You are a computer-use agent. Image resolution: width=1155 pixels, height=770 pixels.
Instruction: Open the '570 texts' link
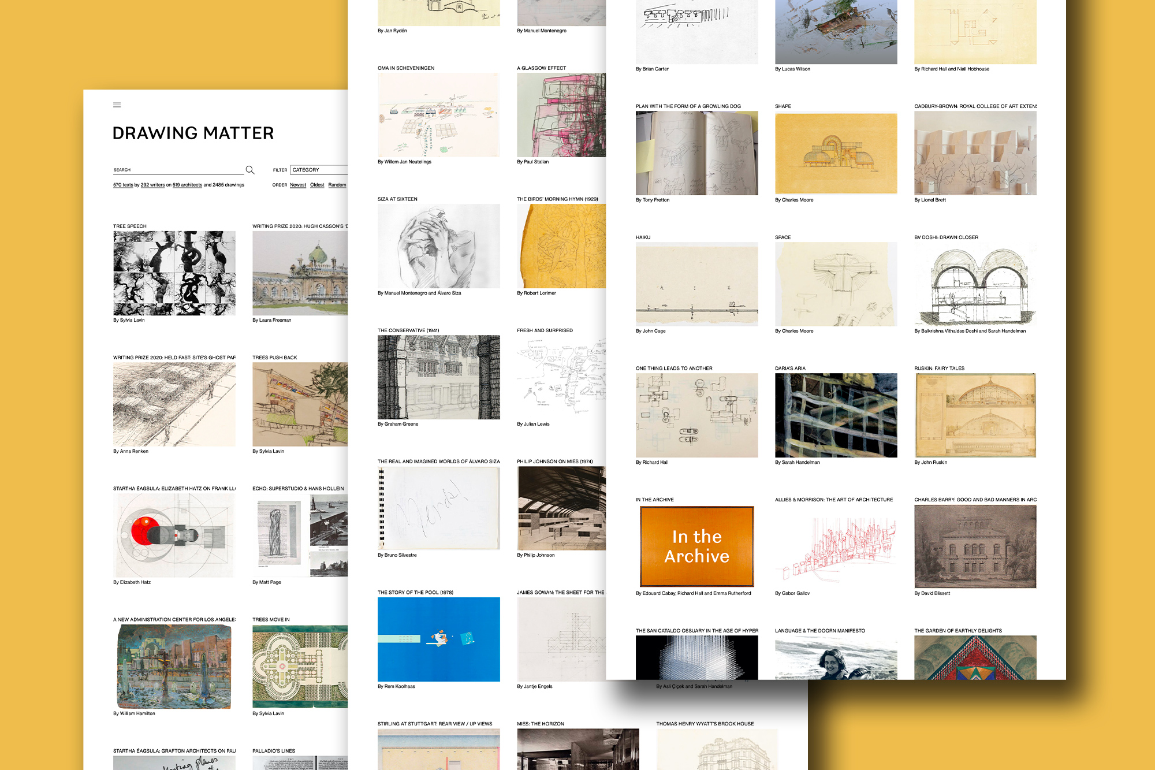tap(123, 185)
